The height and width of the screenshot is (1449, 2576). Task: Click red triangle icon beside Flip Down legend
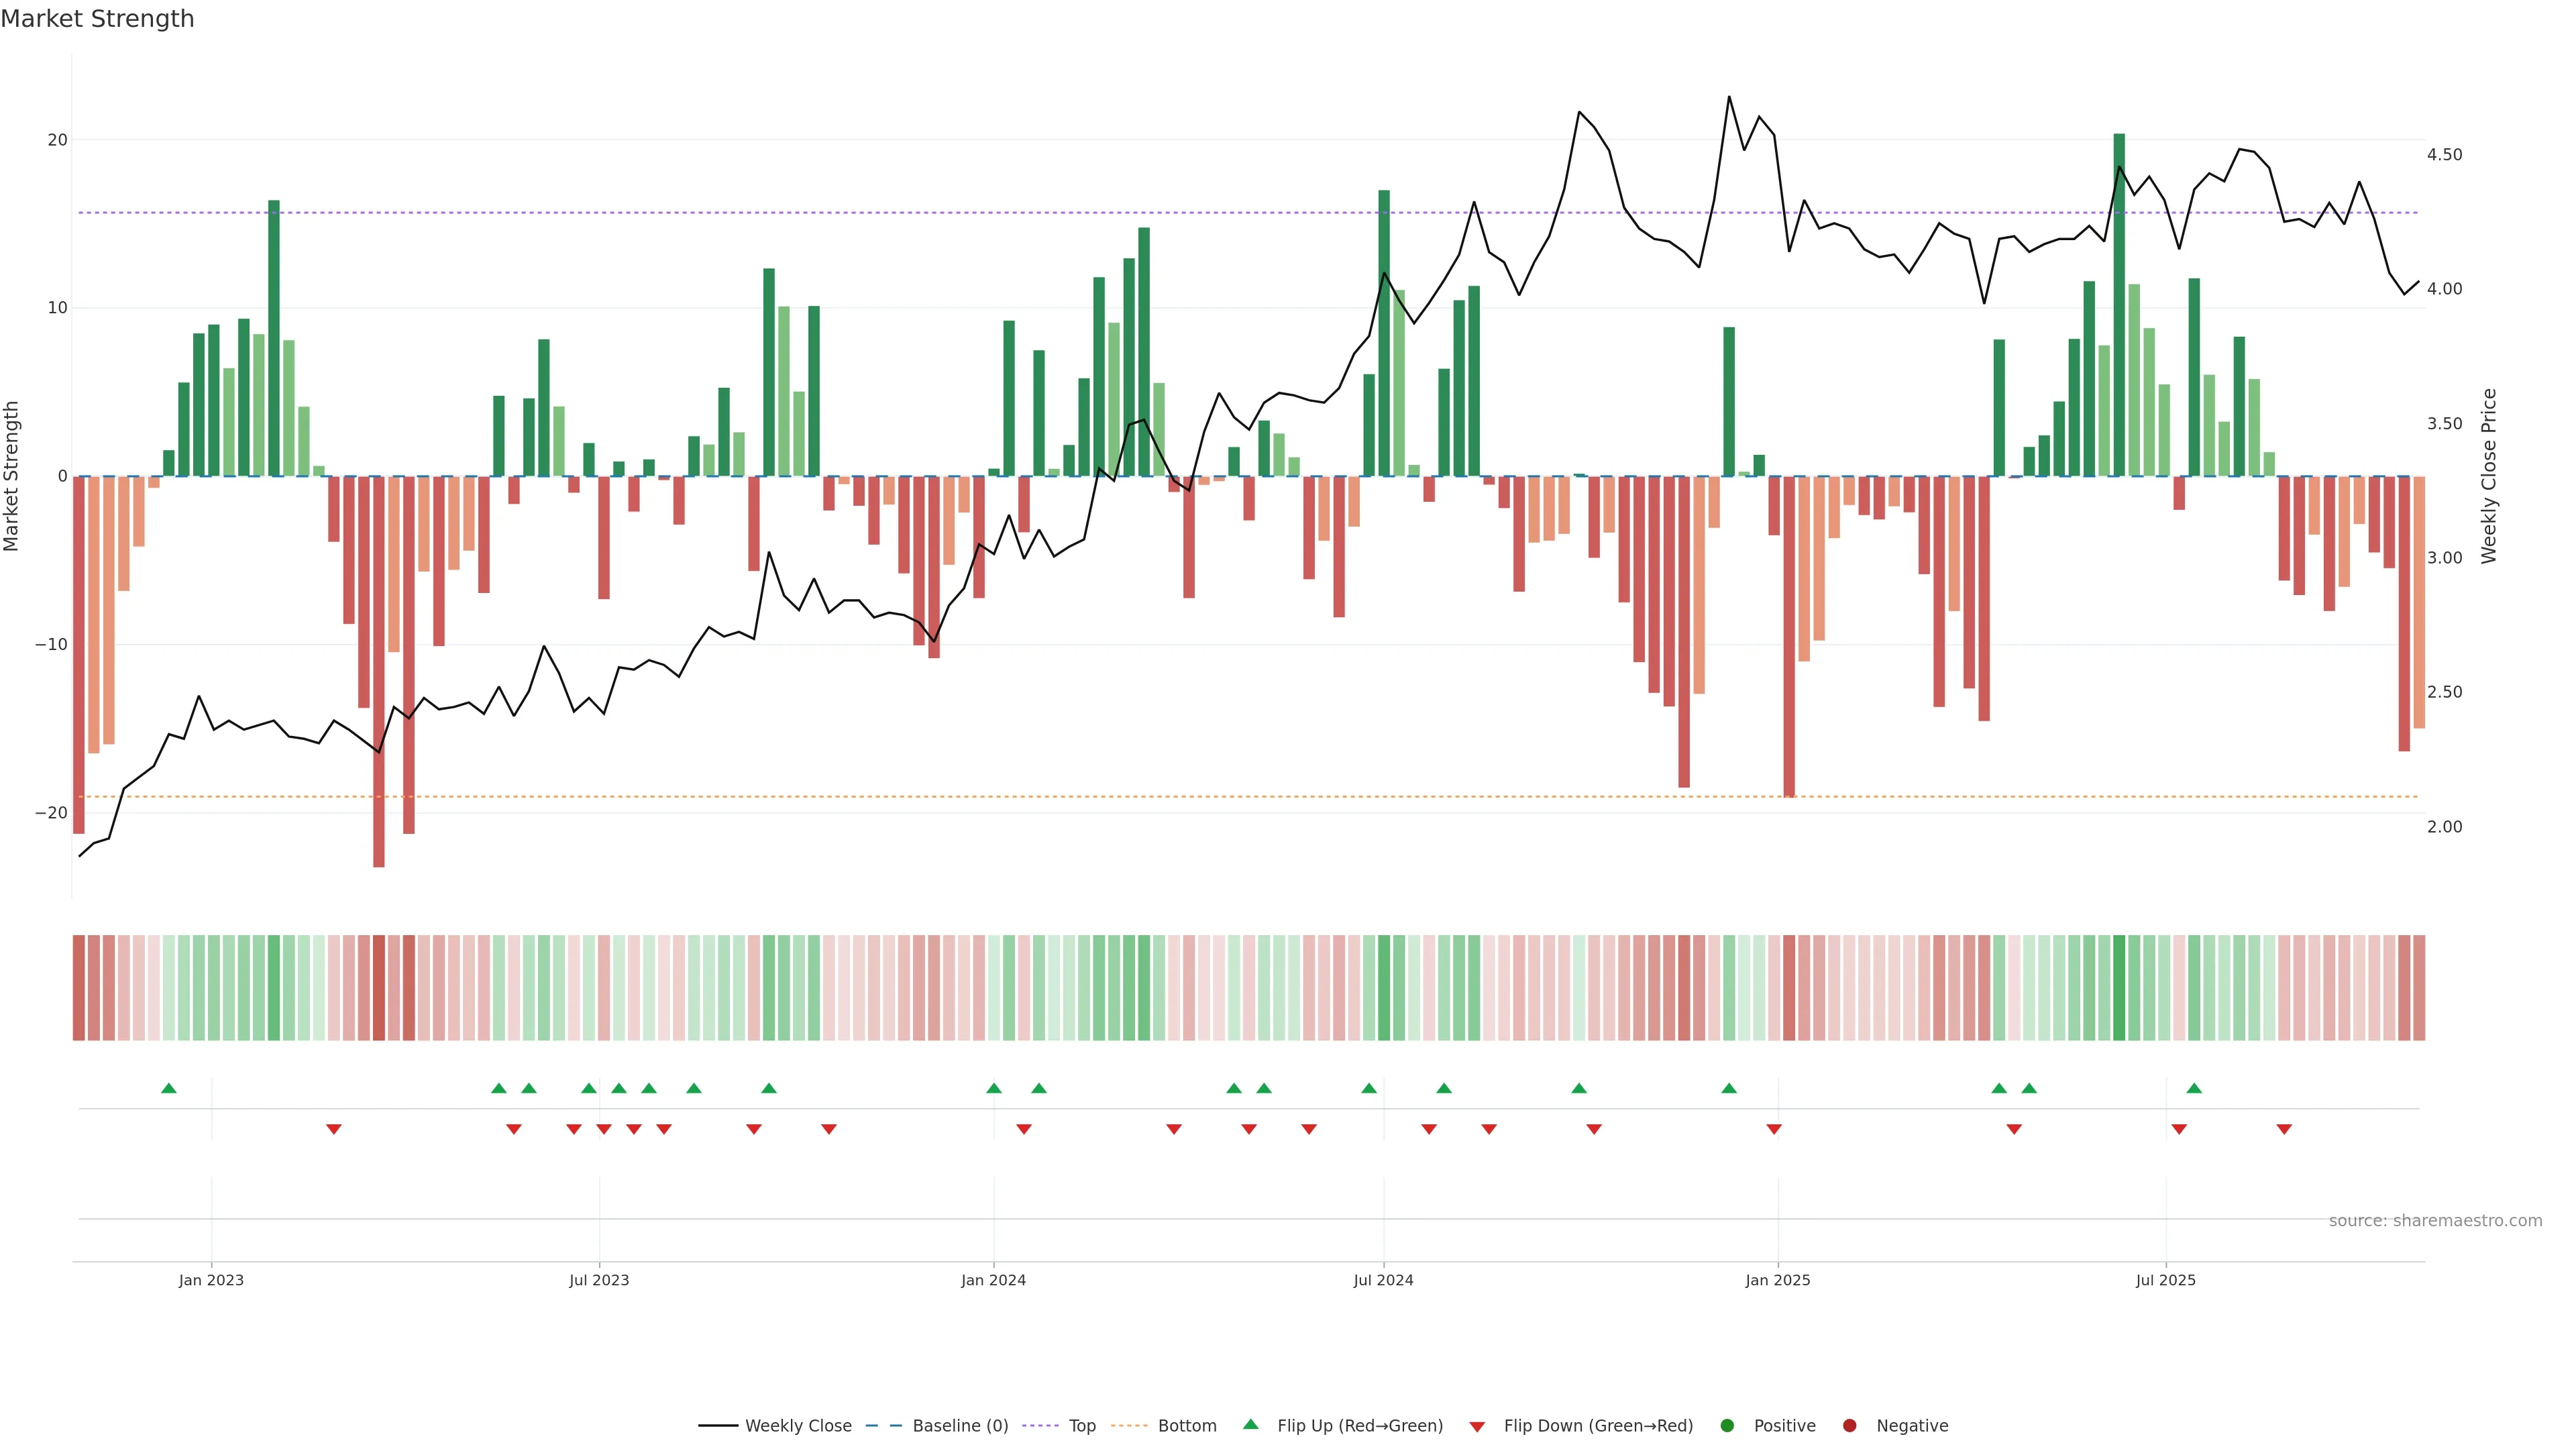point(1476,1427)
